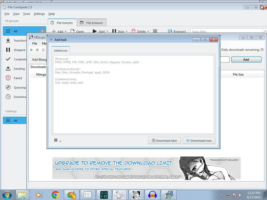
Task: Select the Addresses tab
Action: click(60, 51)
